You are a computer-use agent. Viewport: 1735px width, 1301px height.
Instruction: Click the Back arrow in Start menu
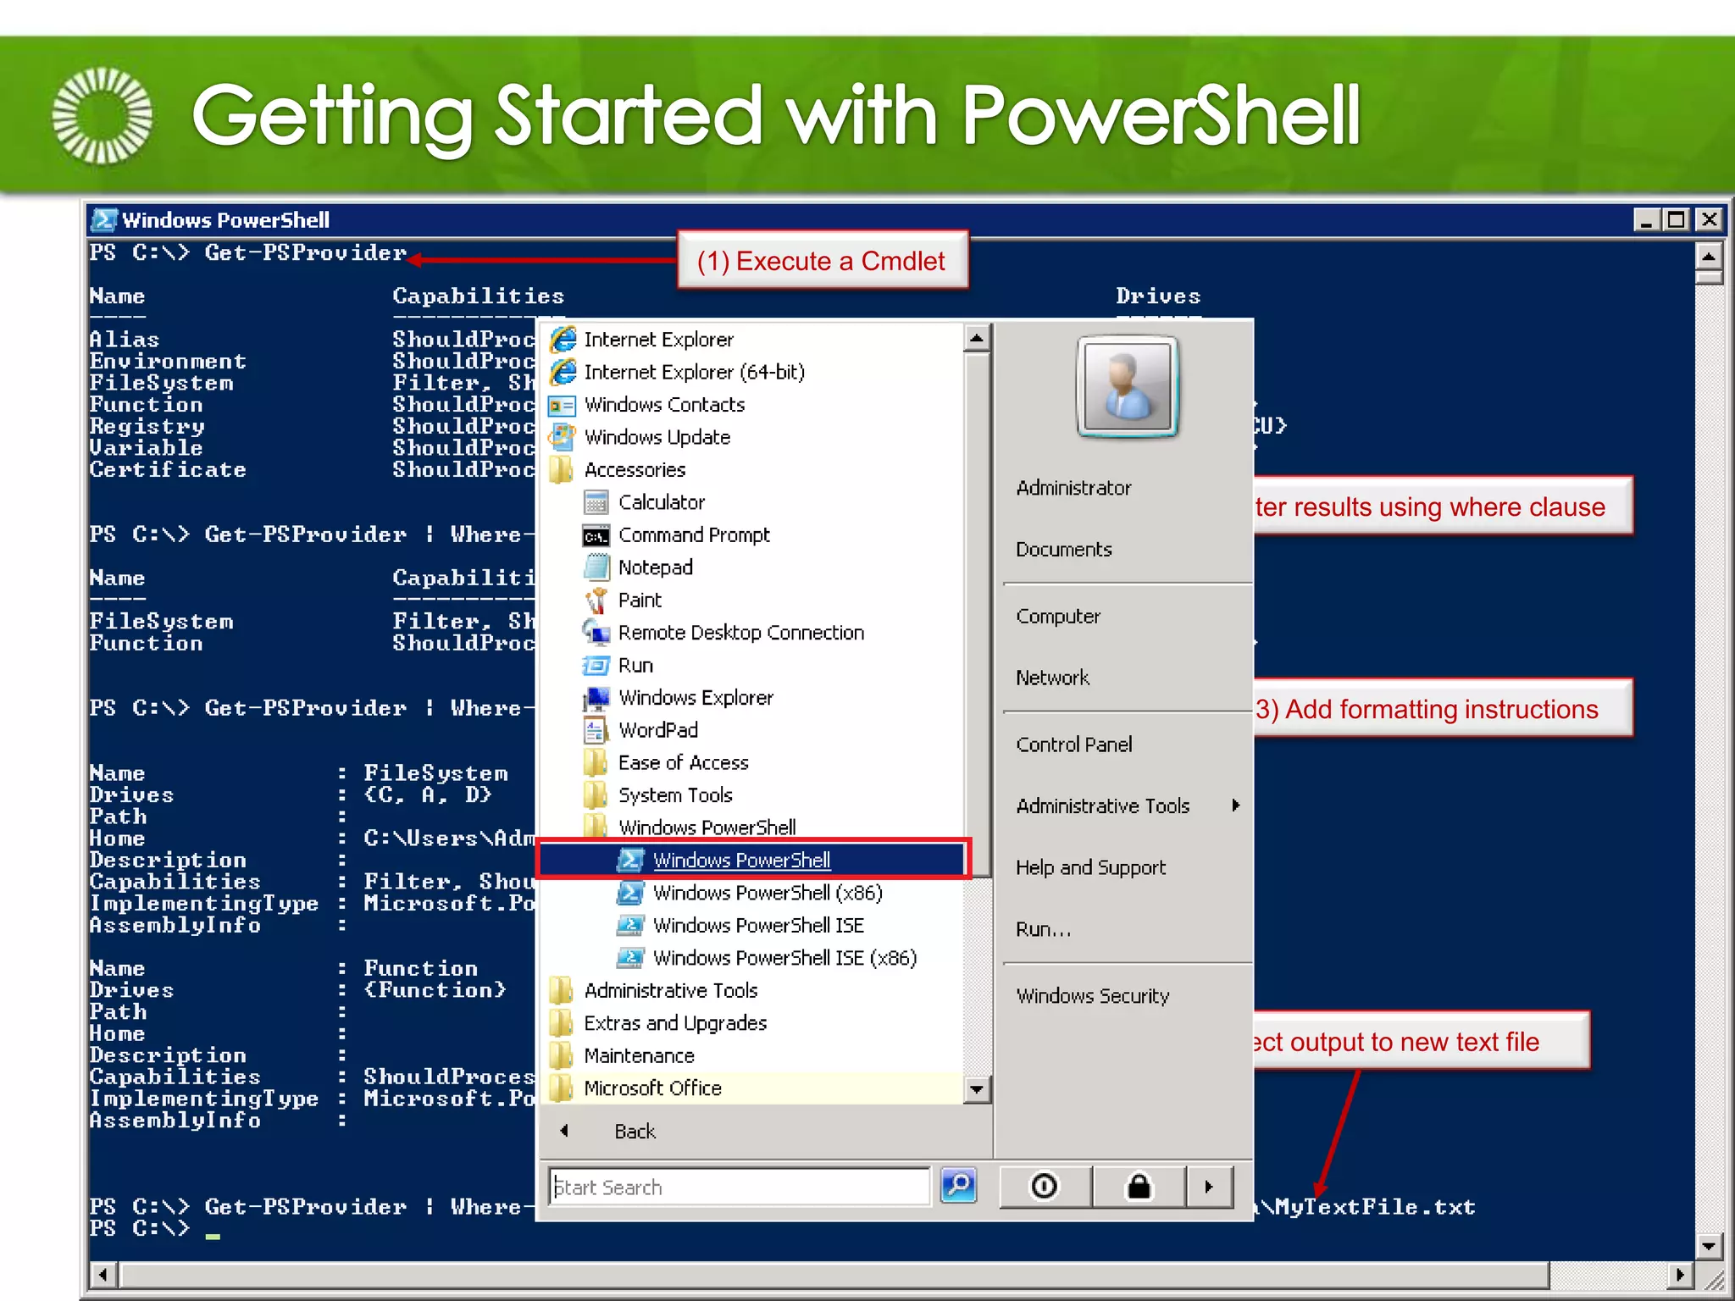(564, 1131)
